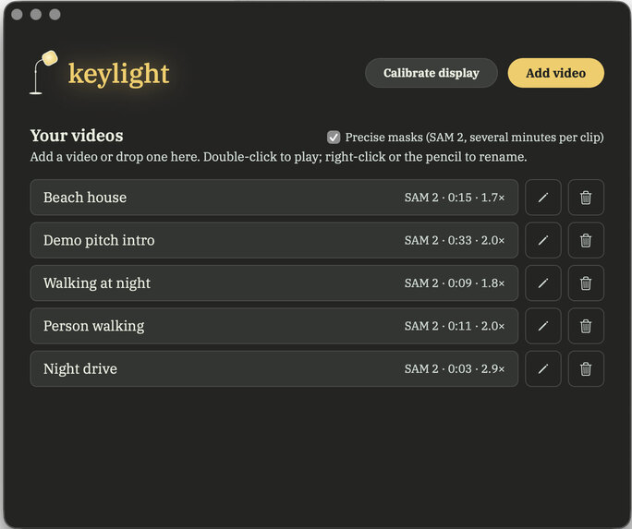632x529 pixels.
Task: Toggle the Precise masks checkbox
Action: [x=334, y=138]
